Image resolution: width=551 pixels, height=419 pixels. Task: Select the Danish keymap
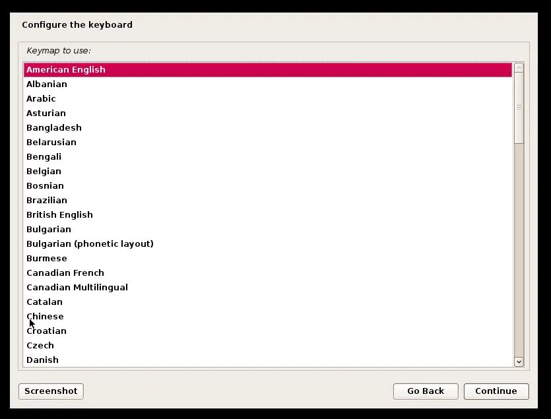42,360
